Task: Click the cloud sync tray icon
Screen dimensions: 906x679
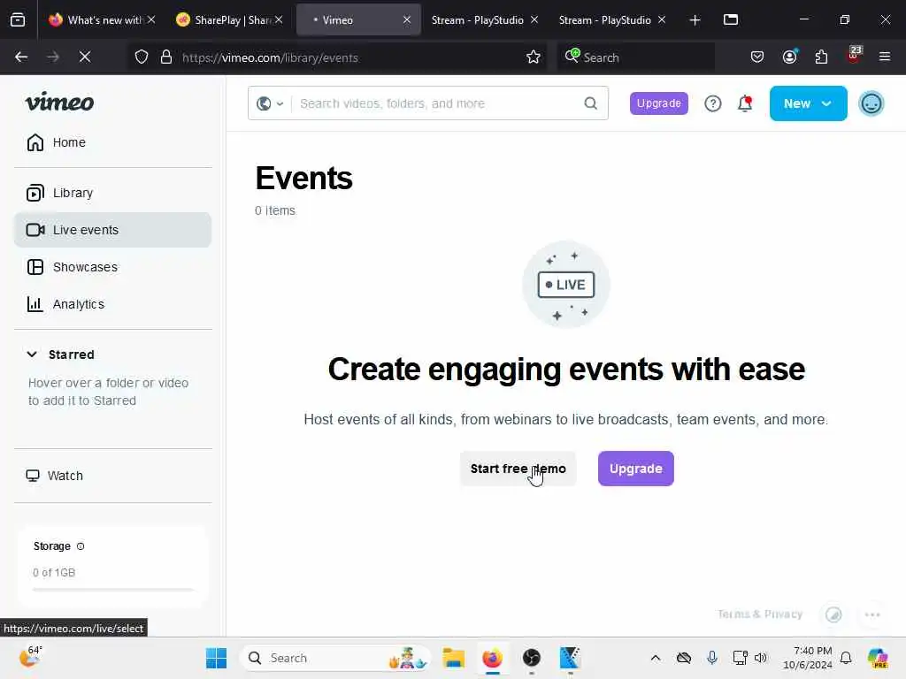Action: coord(684,658)
